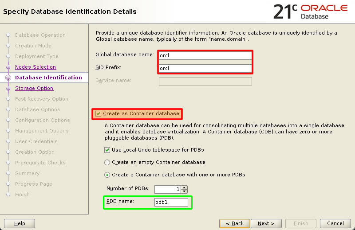Click the Finish step in sidebar
This screenshot has height=230, width=355.
pos(23,195)
